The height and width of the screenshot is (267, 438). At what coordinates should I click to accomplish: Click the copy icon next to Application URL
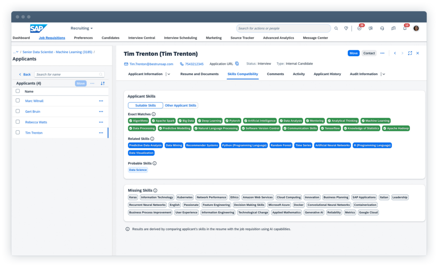(237, 63)
